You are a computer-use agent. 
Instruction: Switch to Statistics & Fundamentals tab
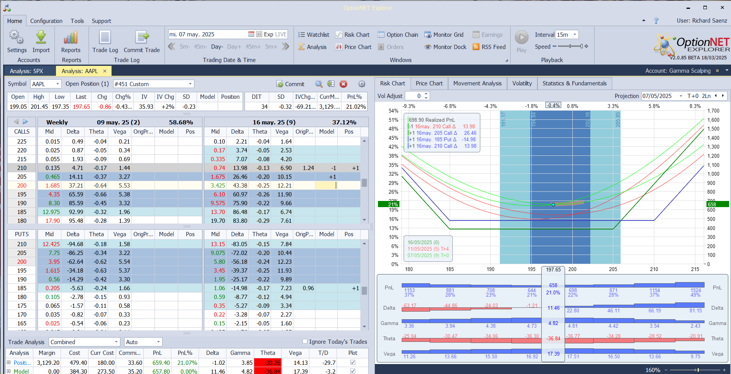[575, 83]
